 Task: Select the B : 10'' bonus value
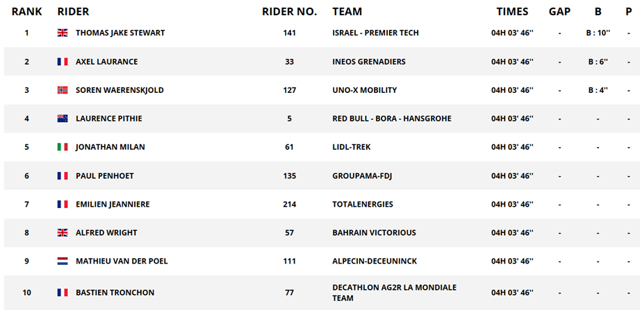pos(598,33)
